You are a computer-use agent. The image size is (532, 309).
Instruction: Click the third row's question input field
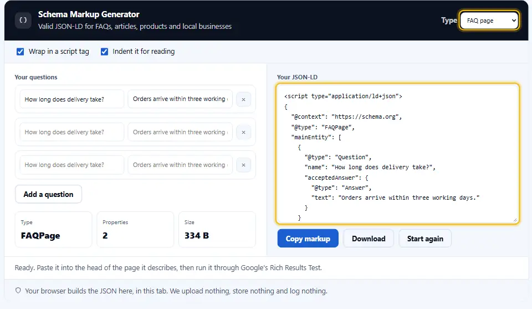[x=72, y=165]
